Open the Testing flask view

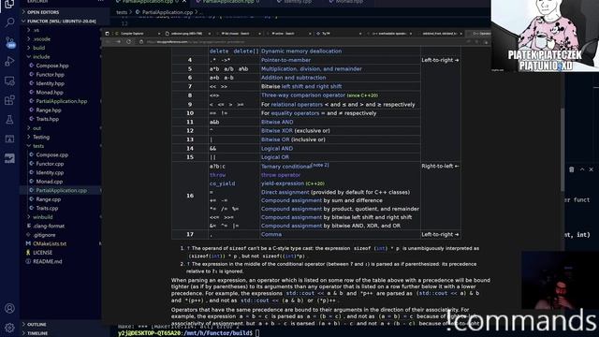pos(9,120)
